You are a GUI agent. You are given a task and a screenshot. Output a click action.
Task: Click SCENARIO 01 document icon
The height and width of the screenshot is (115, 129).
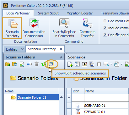[x=78, y=106]
